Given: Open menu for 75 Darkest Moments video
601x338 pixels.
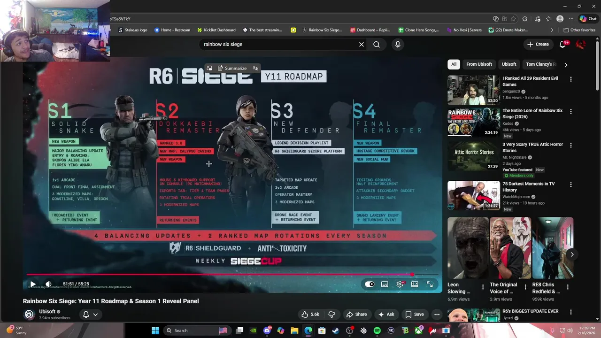Looking at the screenshot, I should coord(571,185).
